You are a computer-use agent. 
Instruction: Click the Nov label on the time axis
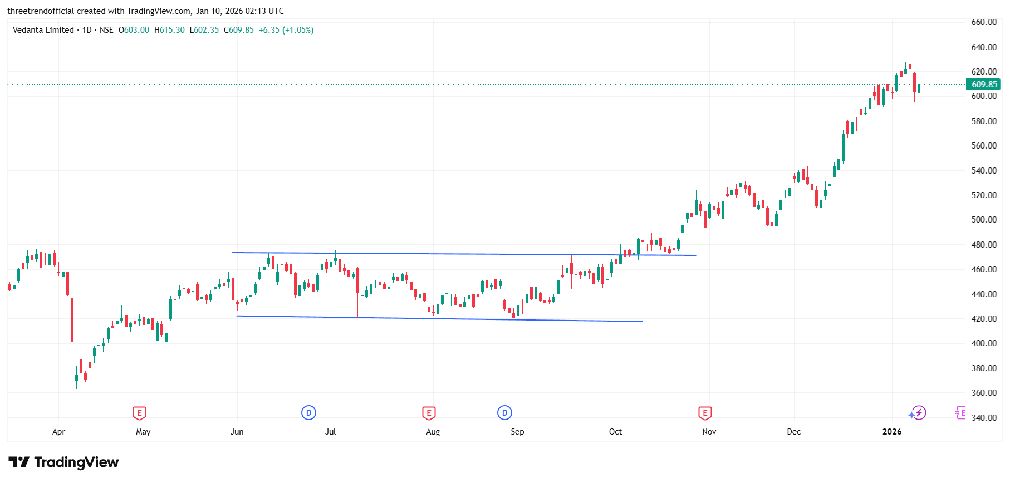pyautogui.click(x=709, y=432)
